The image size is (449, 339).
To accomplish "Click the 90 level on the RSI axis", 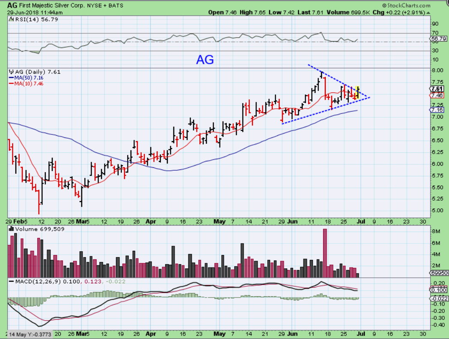I will [x=435, y=24].
